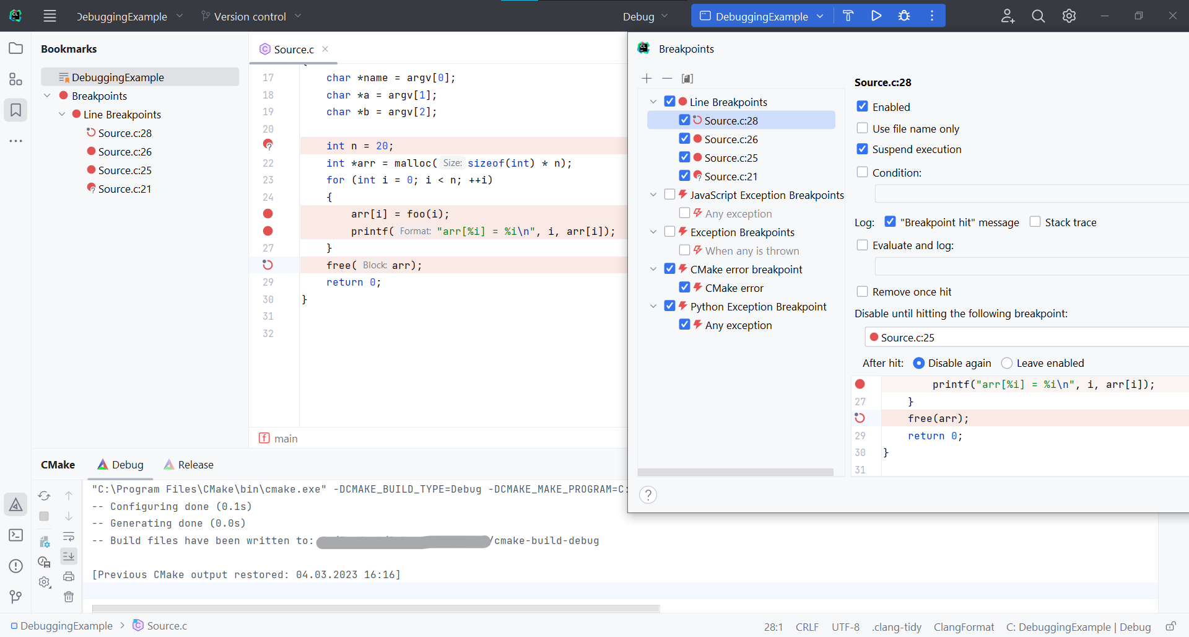Select the Leave enabled radio button

(1007, 363)
